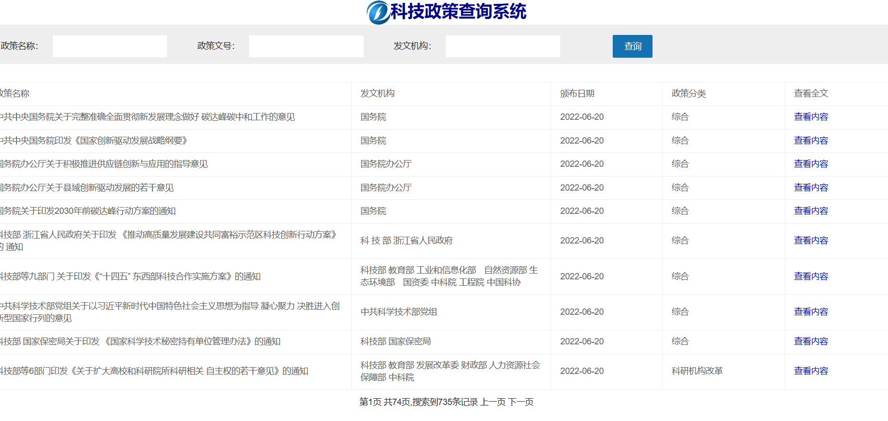Click the blue globe logo icon
The width and height of the screenshot is (888, 421).
pyautogui.click(x=378, y=12)
